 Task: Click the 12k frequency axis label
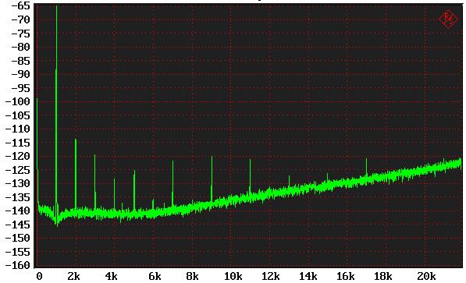(x=270, y=277)
